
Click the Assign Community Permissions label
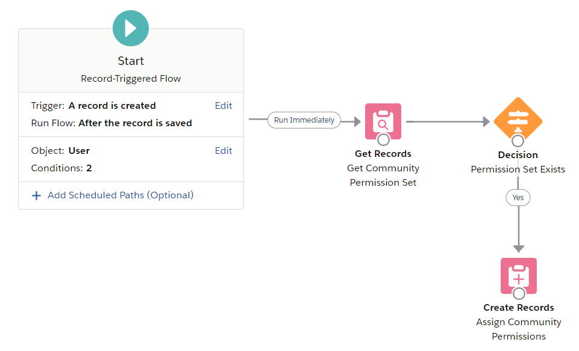coord(518,329)
